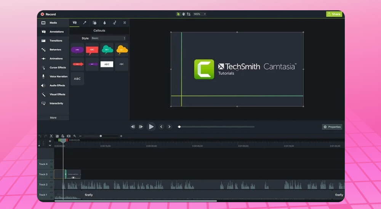Choose the red rectangular speech callout
The height and width of the screenshot is (209, 381).
click(92, 50)
